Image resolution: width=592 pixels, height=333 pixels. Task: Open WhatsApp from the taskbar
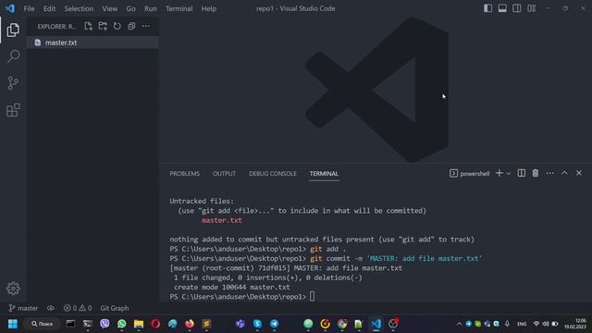(121, 324)
